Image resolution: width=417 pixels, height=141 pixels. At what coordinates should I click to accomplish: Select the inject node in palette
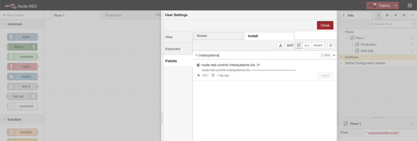[x=22, y=37]
